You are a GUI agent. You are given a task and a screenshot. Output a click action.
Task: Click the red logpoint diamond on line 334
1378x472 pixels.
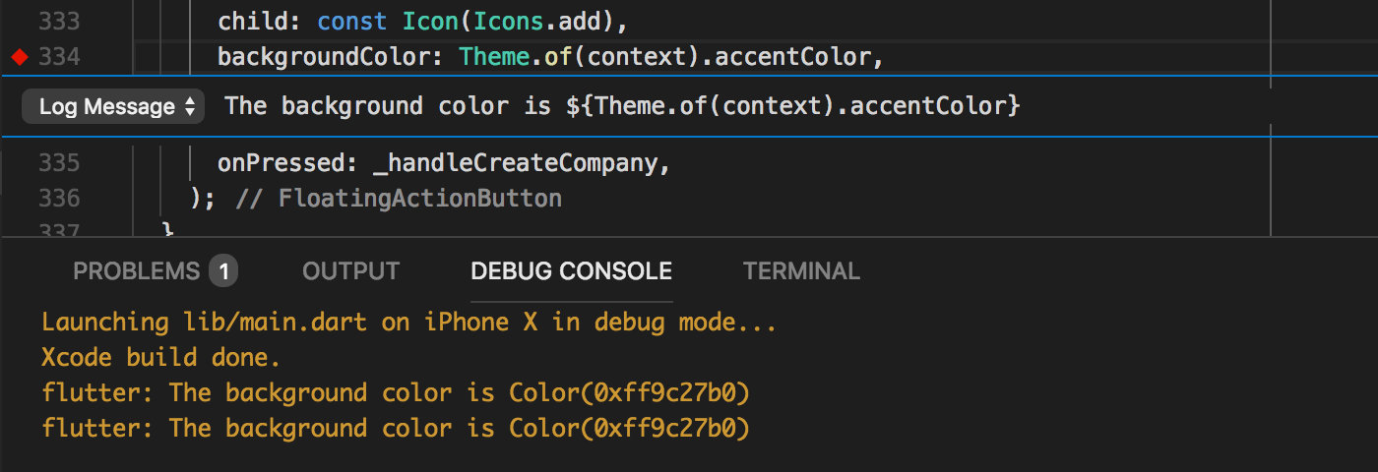(19, 57)
